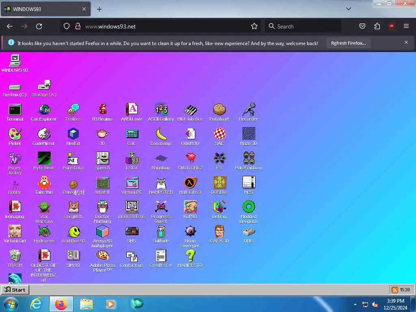Show hidden system tray icons
This screenshot has width=416, height=312.
[x=355, y=304]
